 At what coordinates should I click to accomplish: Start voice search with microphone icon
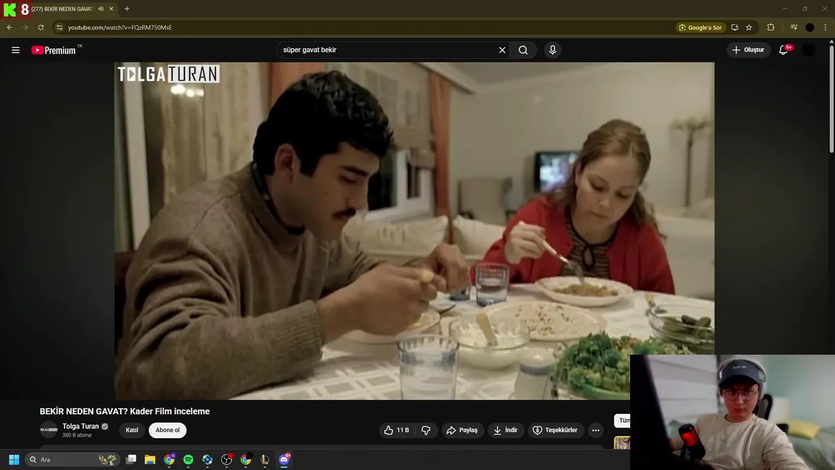click(x=553, y=50)
